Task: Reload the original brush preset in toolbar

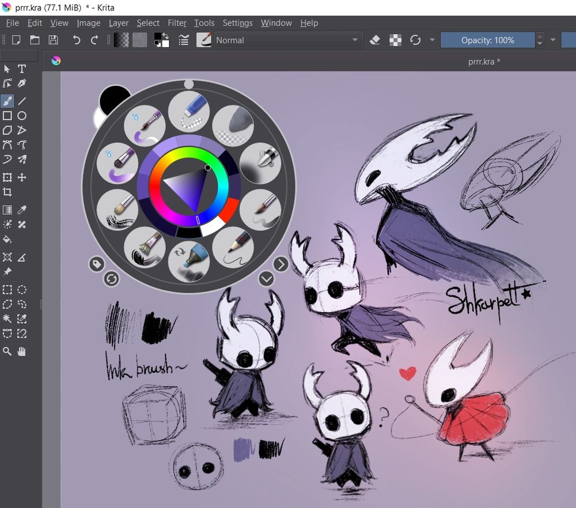Action: pos(415,40)
